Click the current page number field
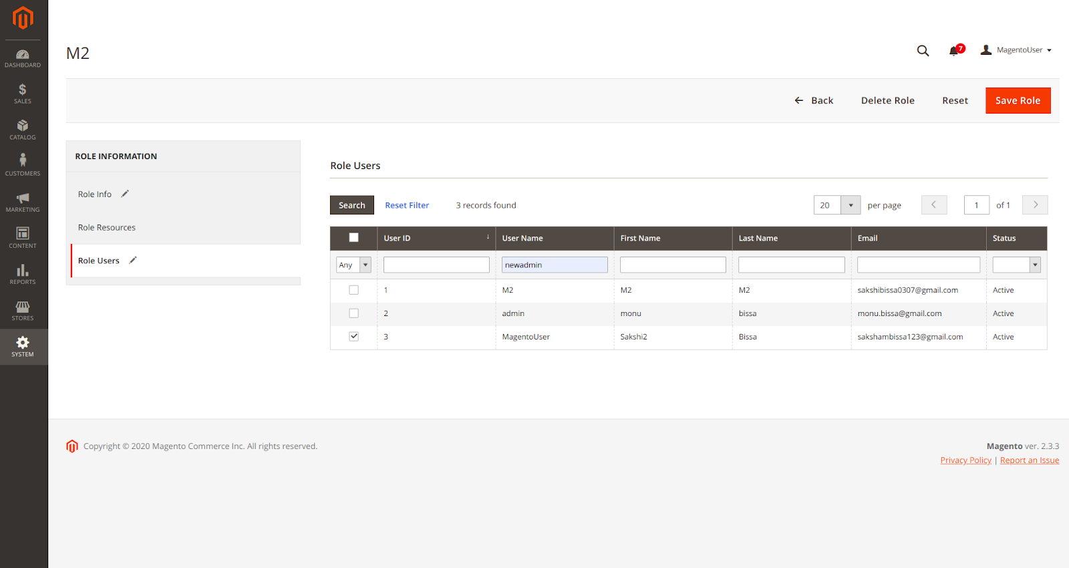The width and height of the screenshot is (1069, 568). click(977, 205)
